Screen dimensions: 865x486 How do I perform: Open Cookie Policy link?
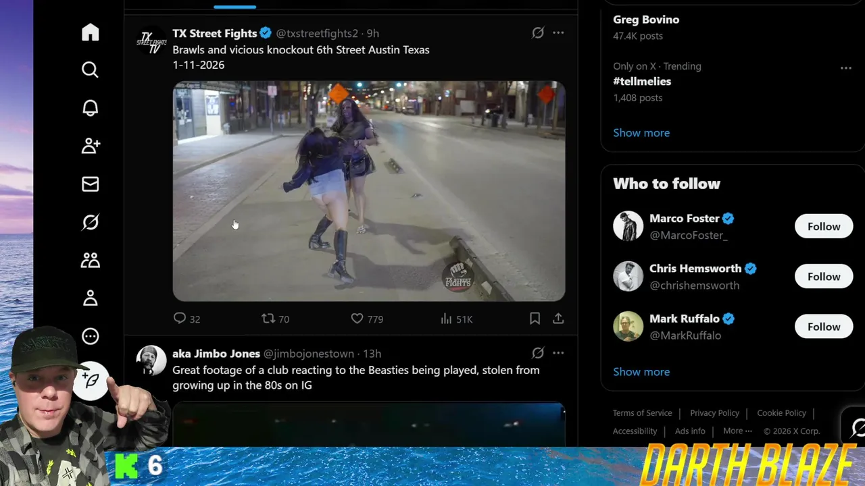(781, 413)
